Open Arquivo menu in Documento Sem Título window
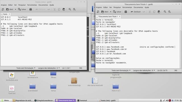Viewport: 182px width, 102px height. coord(99,7)
